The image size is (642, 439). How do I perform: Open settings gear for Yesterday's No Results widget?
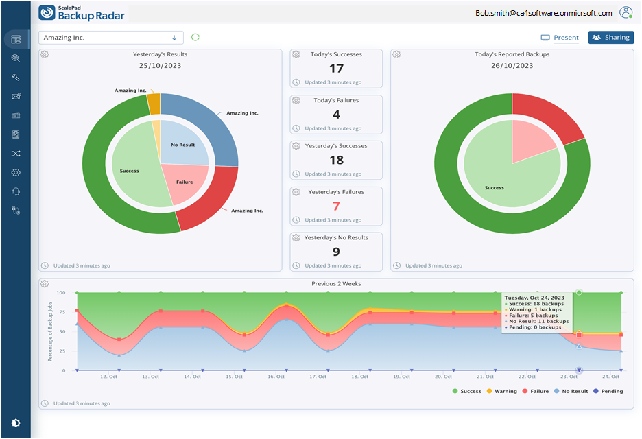click(296, 237)
